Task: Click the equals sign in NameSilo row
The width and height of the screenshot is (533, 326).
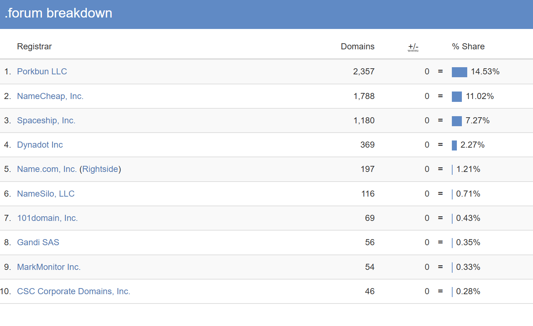Action: tap(440, 194)
